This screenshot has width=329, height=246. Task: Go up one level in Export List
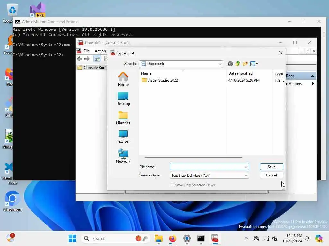point(237,64)
